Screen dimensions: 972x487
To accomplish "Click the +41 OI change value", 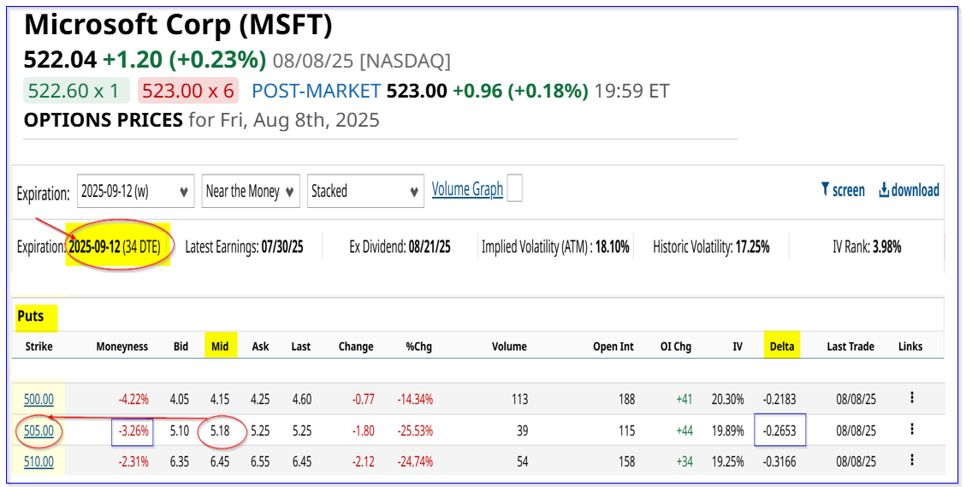I will (x=684, y=399).
